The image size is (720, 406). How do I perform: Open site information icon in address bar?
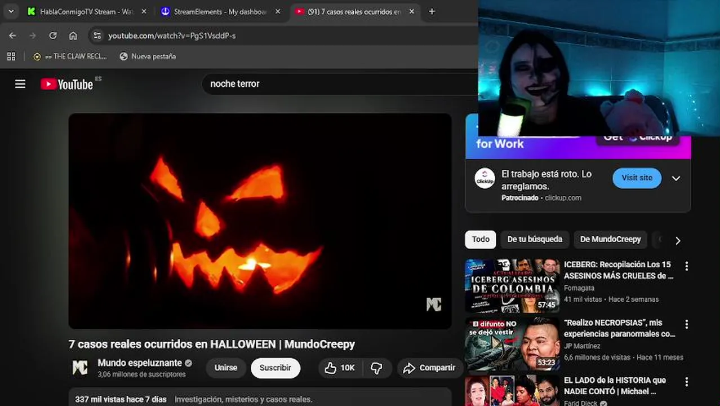pos(97,36)
